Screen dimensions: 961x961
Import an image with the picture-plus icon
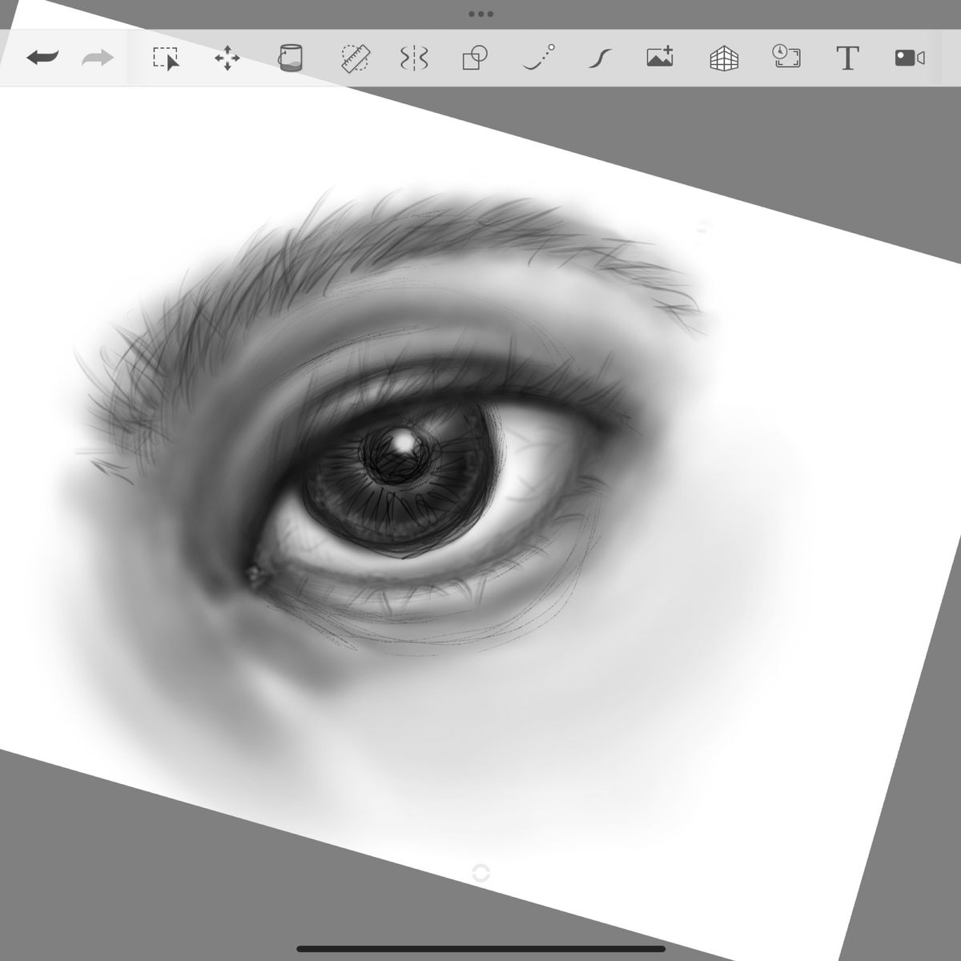pyautogui.click(x=660, y=57)
